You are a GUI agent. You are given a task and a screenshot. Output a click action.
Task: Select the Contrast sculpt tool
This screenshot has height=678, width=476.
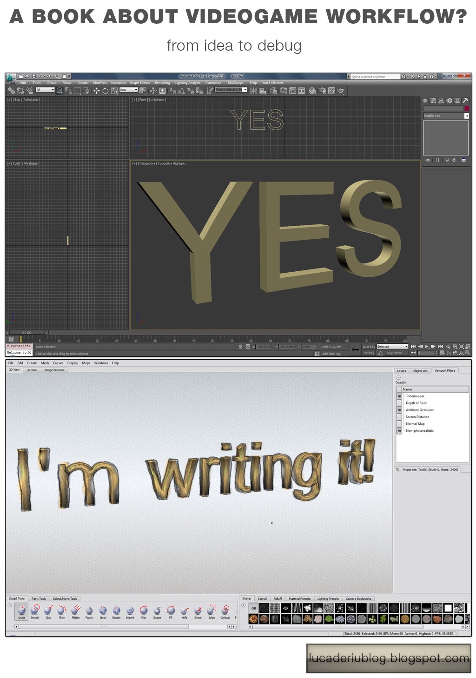coord(225,611)
